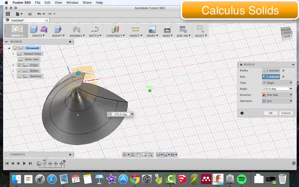Image resolution: width=299 pixels, height=187 pixels.
Task: Click the Zoom magnifier icon
Action: (x=144, y=155)
